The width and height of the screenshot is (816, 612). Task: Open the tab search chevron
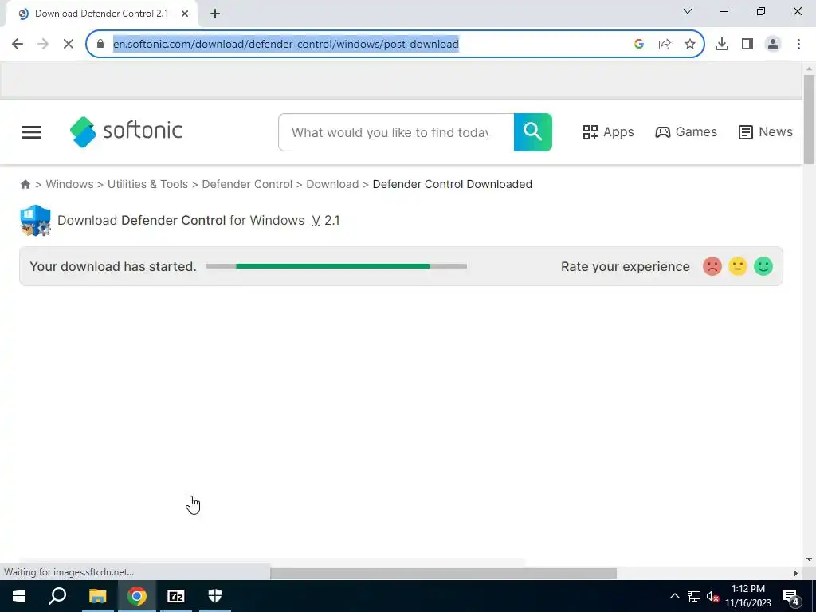point(688,11)
